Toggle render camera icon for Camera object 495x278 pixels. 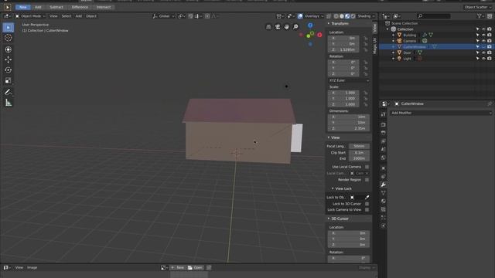point(490,41)
